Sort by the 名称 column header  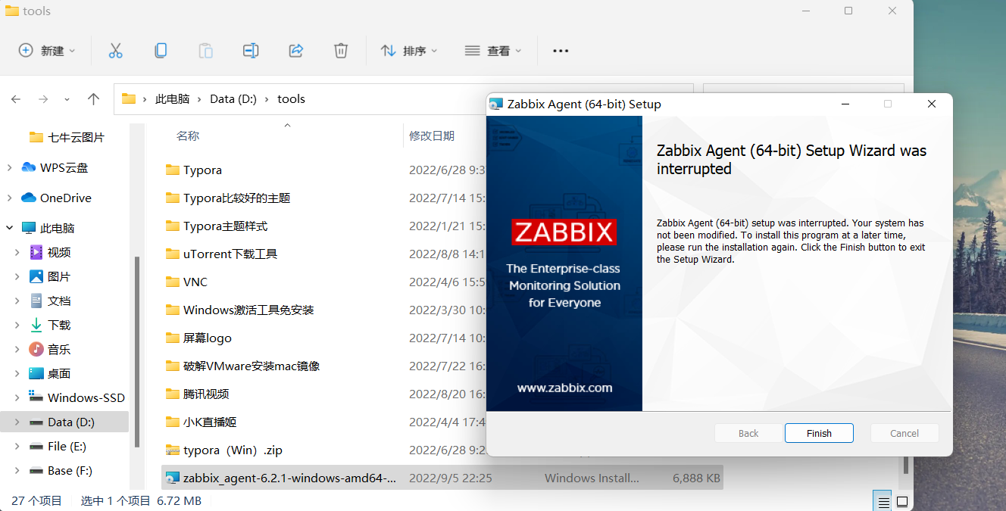[188, 136]
